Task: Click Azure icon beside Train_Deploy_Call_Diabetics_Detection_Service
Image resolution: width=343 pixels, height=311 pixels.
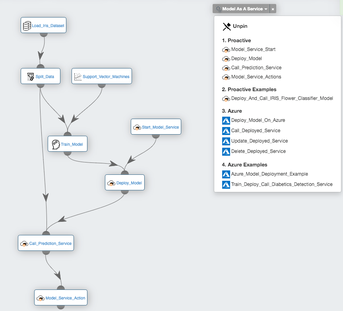Action: click(226, 184)
